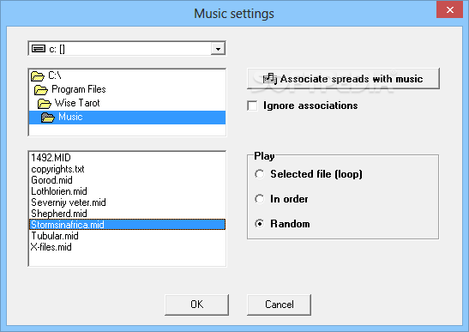Select Wise Tarot in the folder tree
Image resolution: width=469 pixels, height=332 pixels.
77,103
